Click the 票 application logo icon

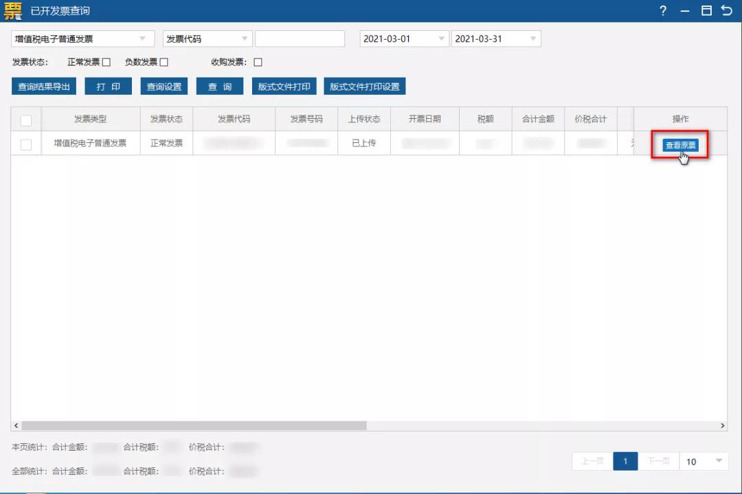[12, 10]
